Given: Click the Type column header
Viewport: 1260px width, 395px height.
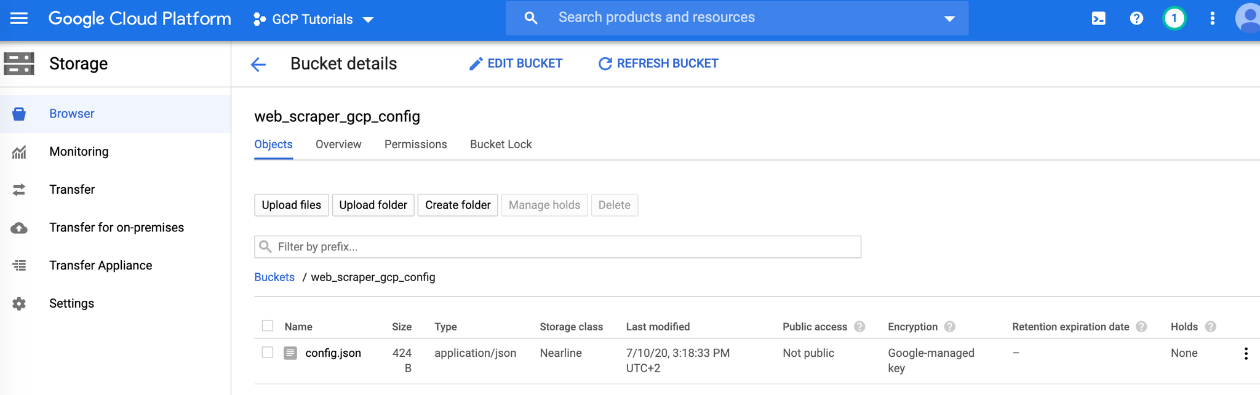Looking at the screenshot, I should point(445,327).
